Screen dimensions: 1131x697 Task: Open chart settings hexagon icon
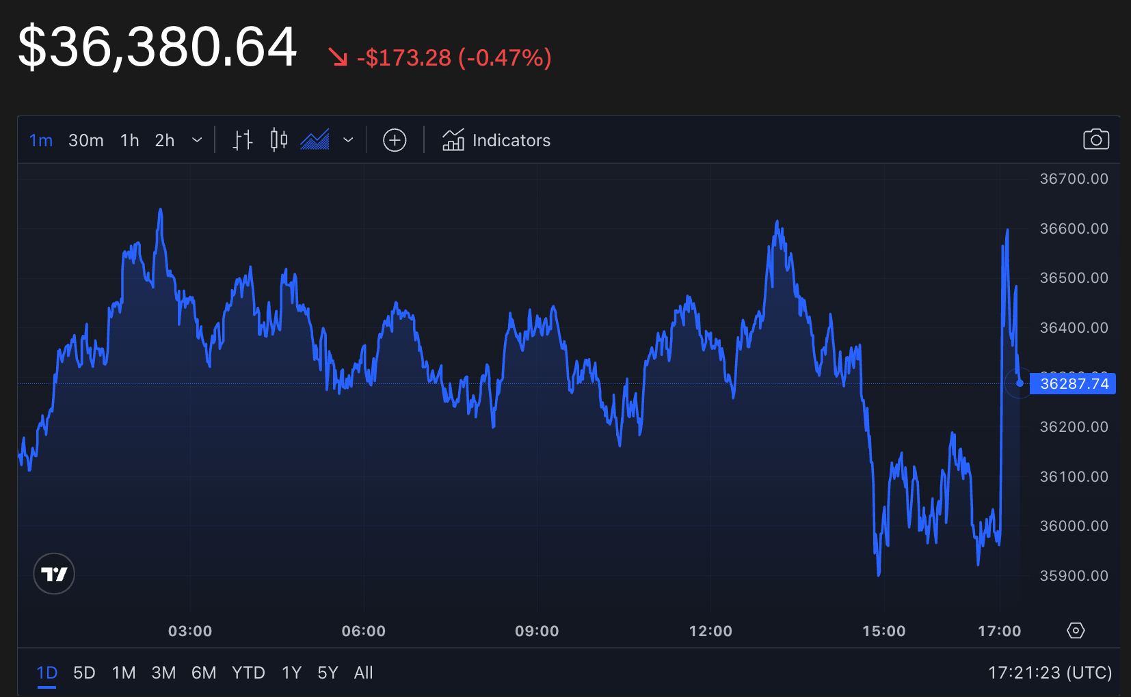click(1076, 630)
